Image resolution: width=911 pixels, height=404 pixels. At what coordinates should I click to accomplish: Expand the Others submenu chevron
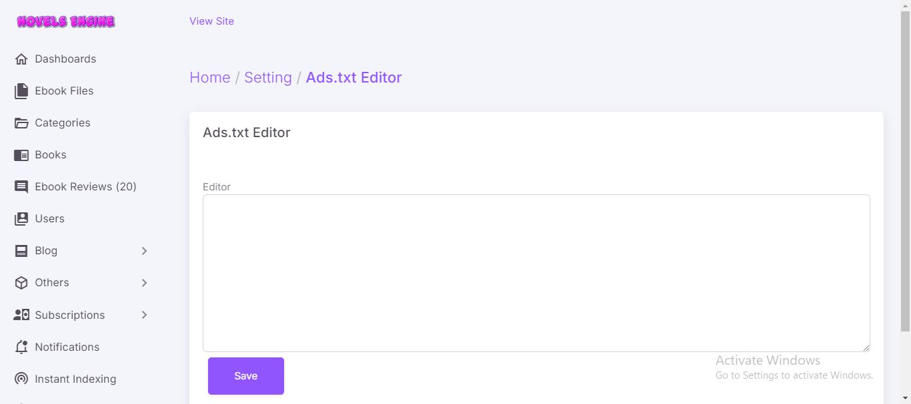[145, 283]
